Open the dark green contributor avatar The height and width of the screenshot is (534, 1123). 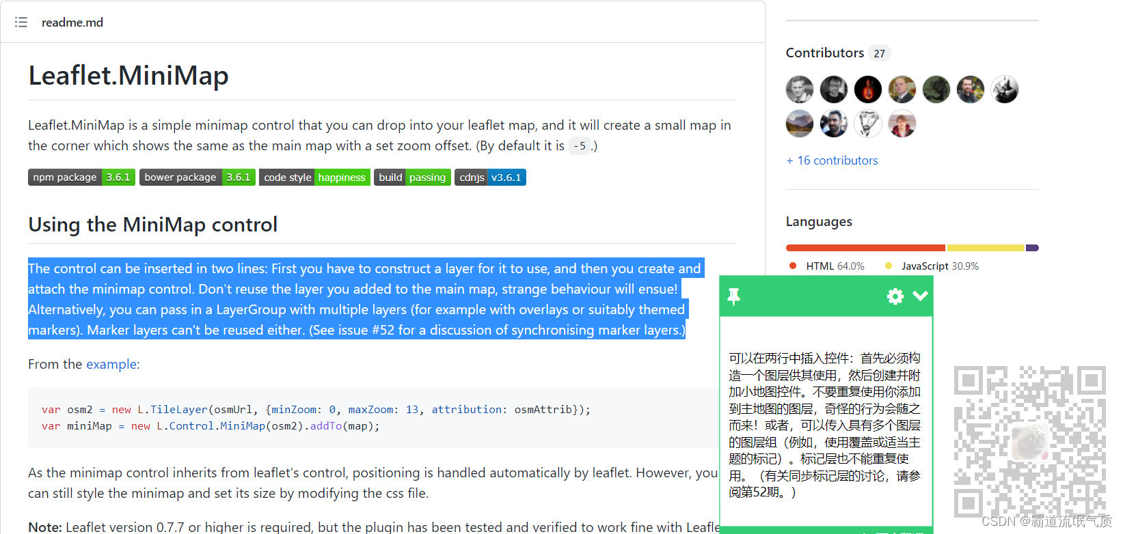(x=936, y=89)
